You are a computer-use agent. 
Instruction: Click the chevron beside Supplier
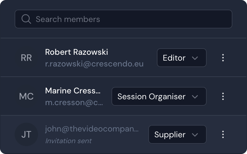coord(195,135)
